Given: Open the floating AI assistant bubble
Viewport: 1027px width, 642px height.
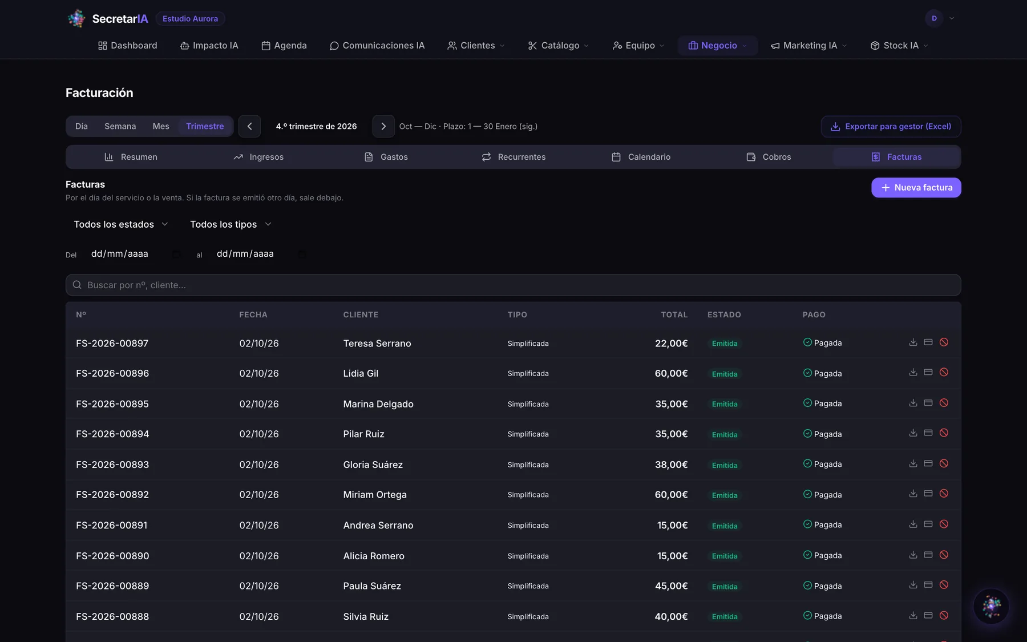Looking at the screenshot, I should (991, 606).
